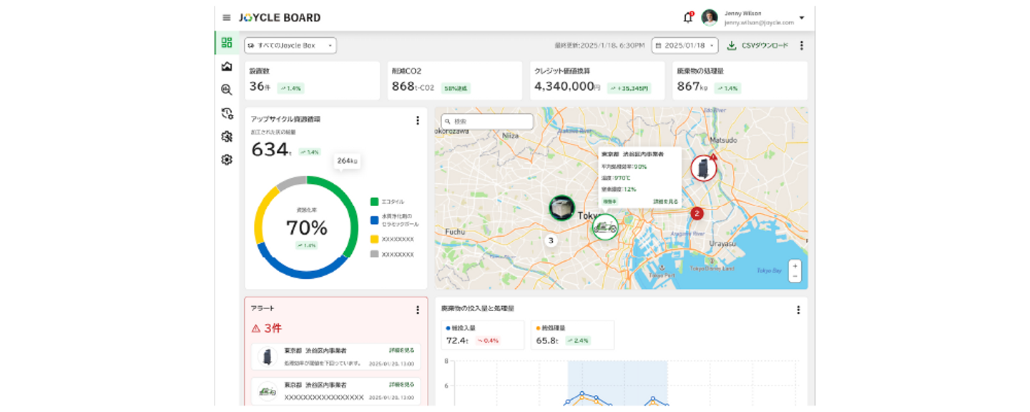Image resolution: width=1030 pixels, height=412 pixels.
Task: Open the settings gear at sidebar bottom
Action: [227, 160]
